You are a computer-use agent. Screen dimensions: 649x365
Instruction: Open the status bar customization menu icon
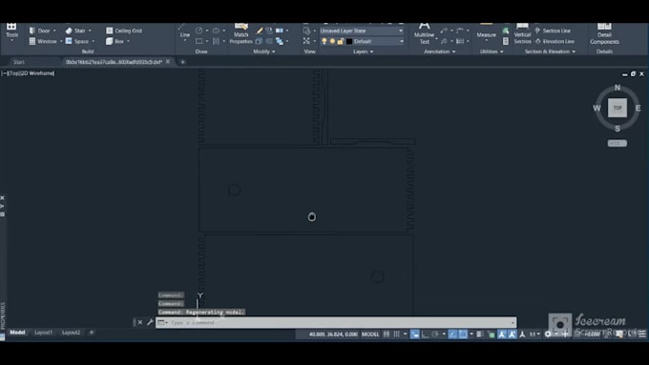(x=642, y=334)
